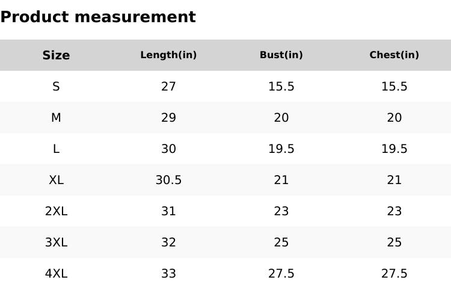Click the Length(in) column header
Image resolution: width=451 pixels, height=289 pixels.
click(168, 55)
